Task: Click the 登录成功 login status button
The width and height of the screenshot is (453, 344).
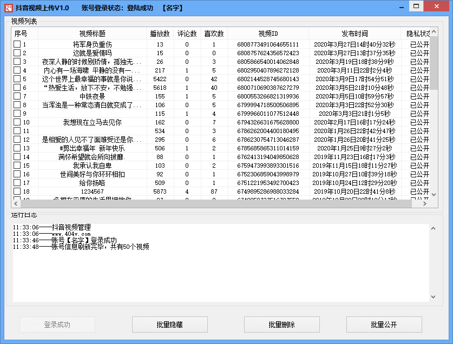Action: 57,325
